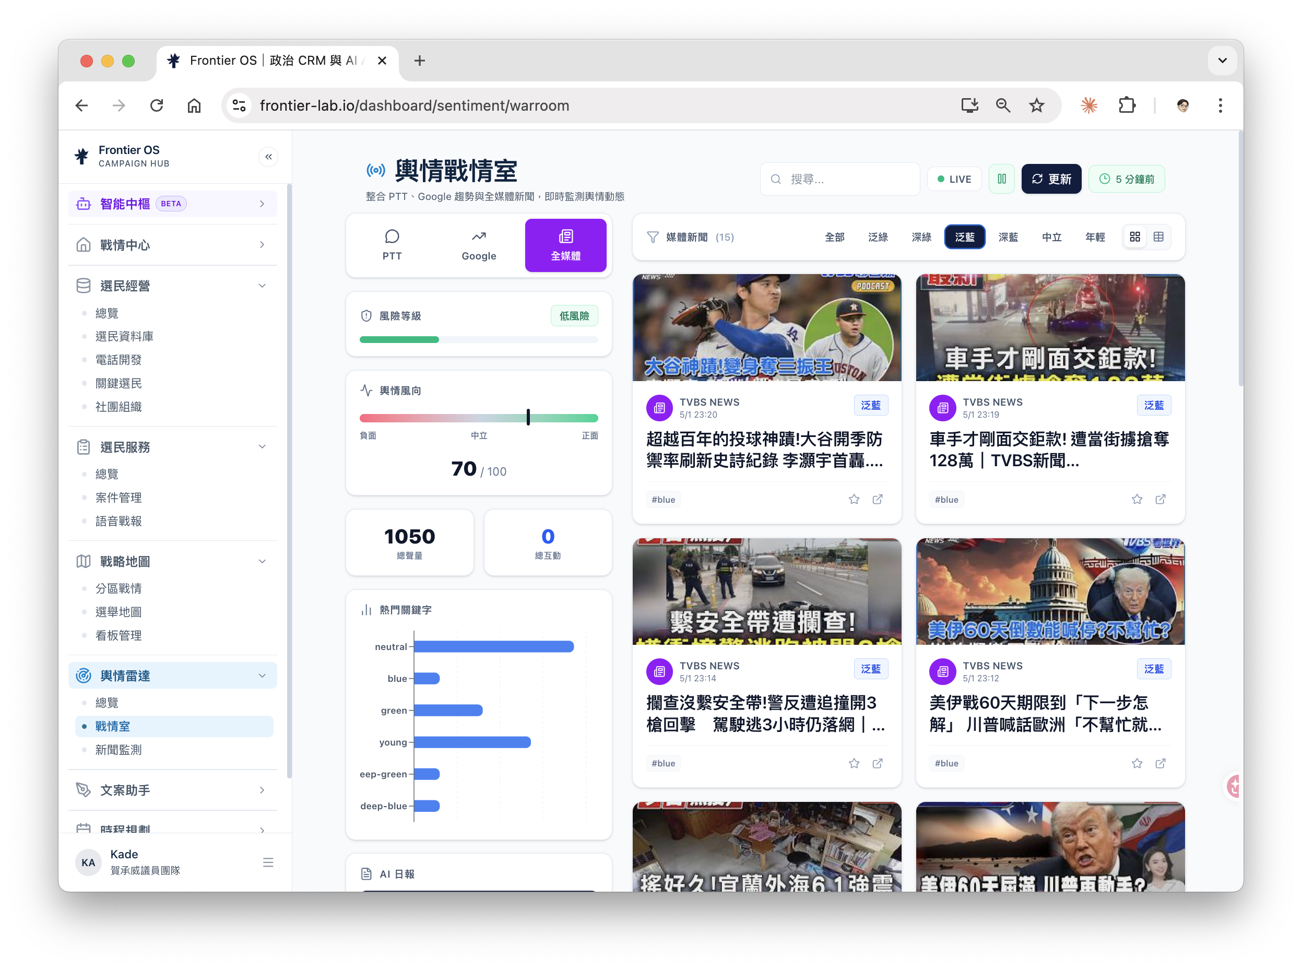The height and width of the screenshot is (969, 1302).
Task: Collapse the 選民服務 section
Action: coord(172,447)
